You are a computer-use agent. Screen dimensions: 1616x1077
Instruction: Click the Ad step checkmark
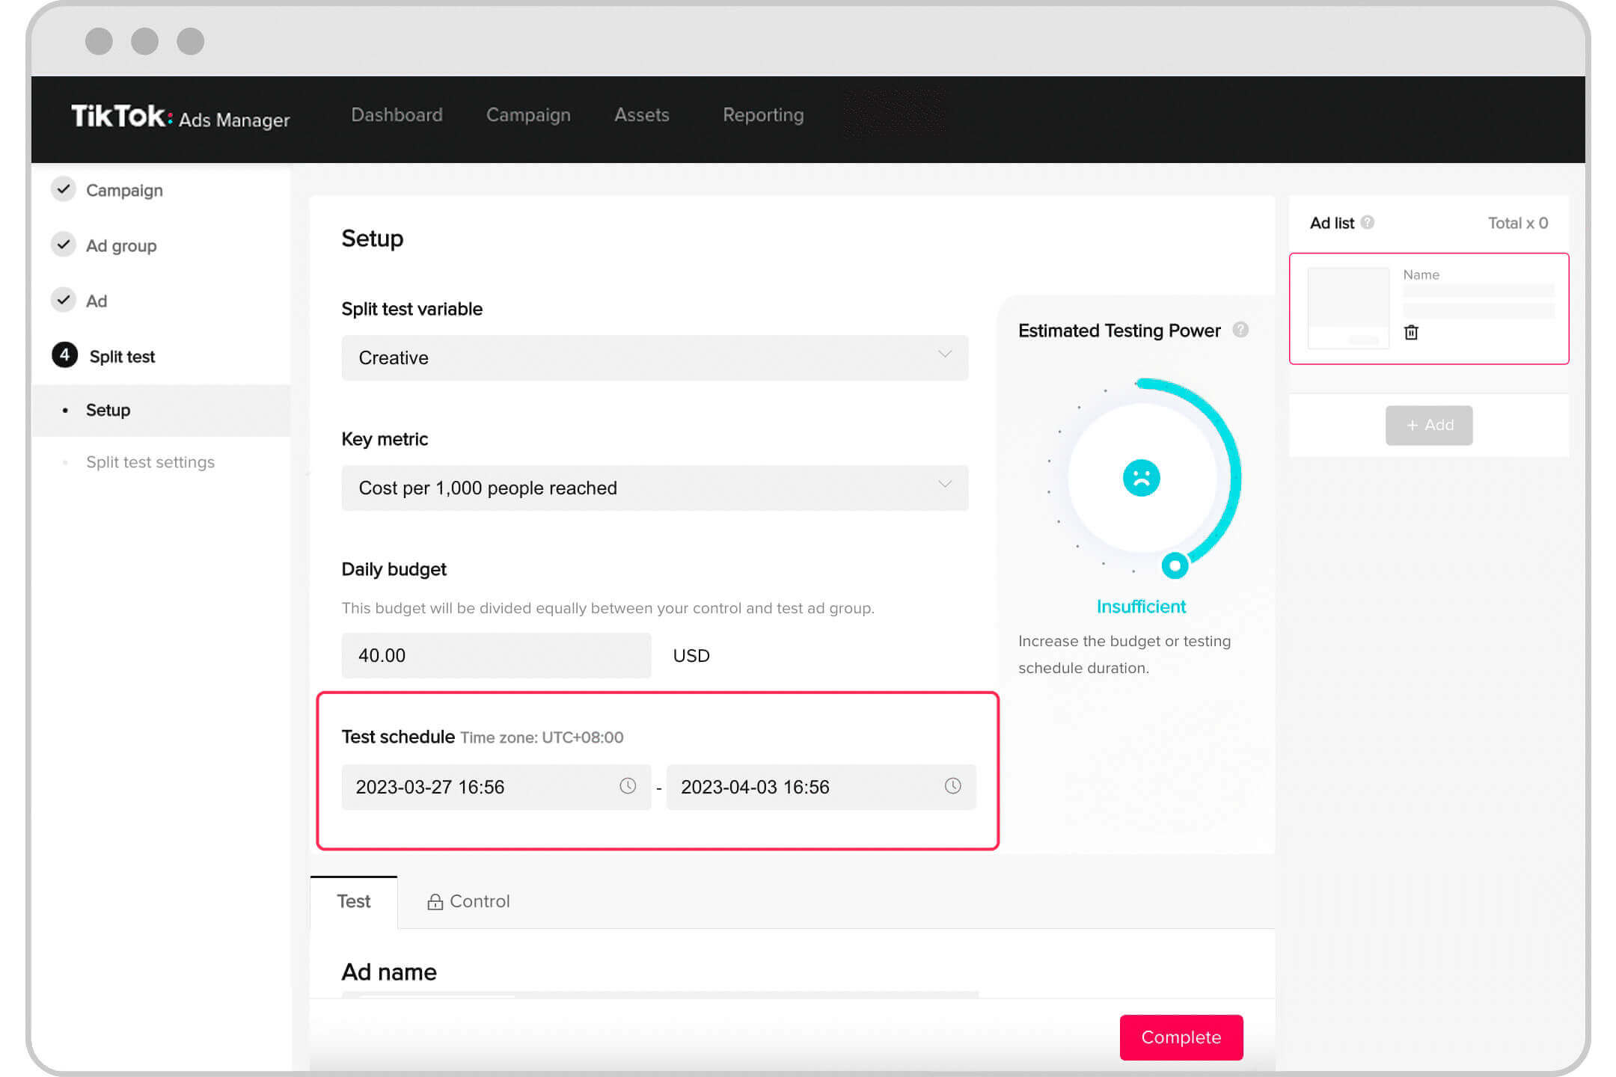(64, 300)
